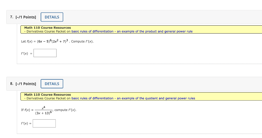Click the f'(x) = label beside question 7 box
262x138 pixels.
(27, 54)
